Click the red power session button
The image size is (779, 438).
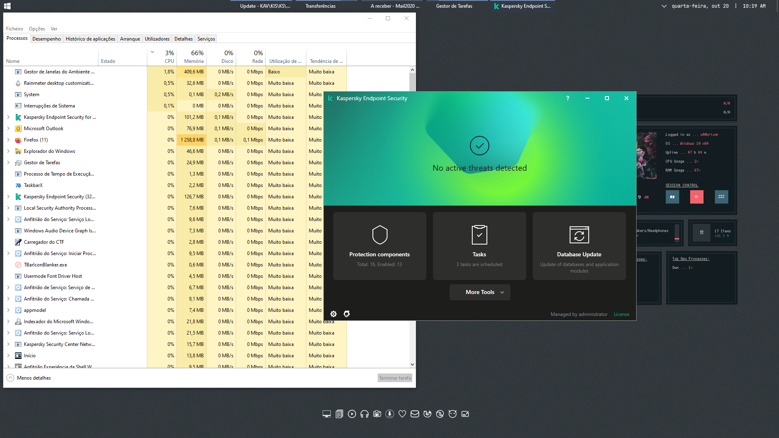(x=697, y=197)
